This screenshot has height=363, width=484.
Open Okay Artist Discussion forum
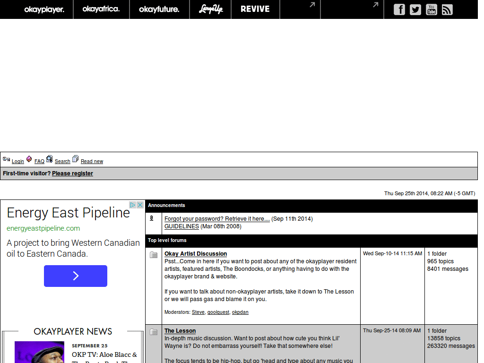coord(196,254)
